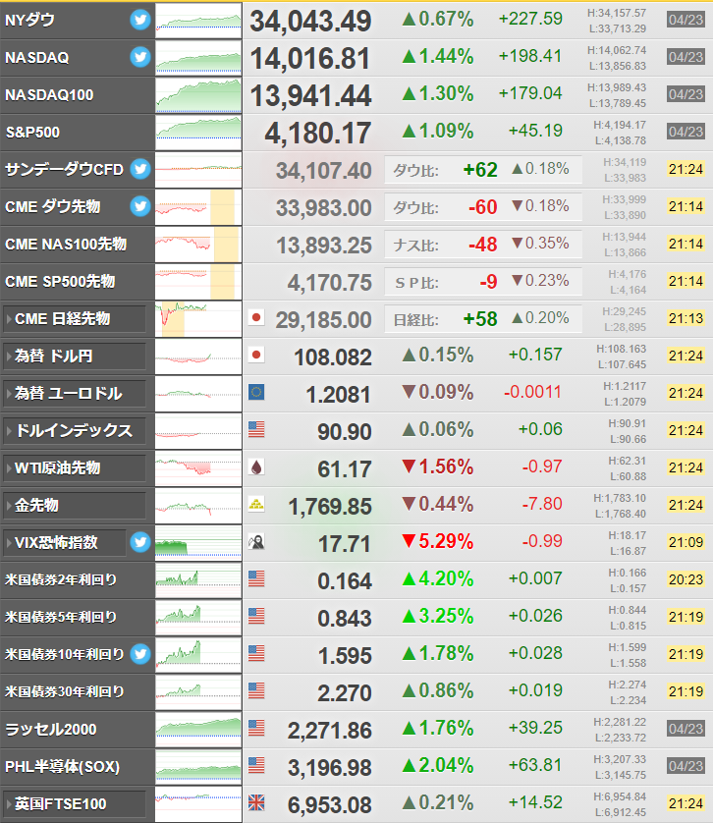Click the NYダウ price 34,043.49
This screenshot has width=713, height=823.
pyautogui.click(x=310, y=22)
